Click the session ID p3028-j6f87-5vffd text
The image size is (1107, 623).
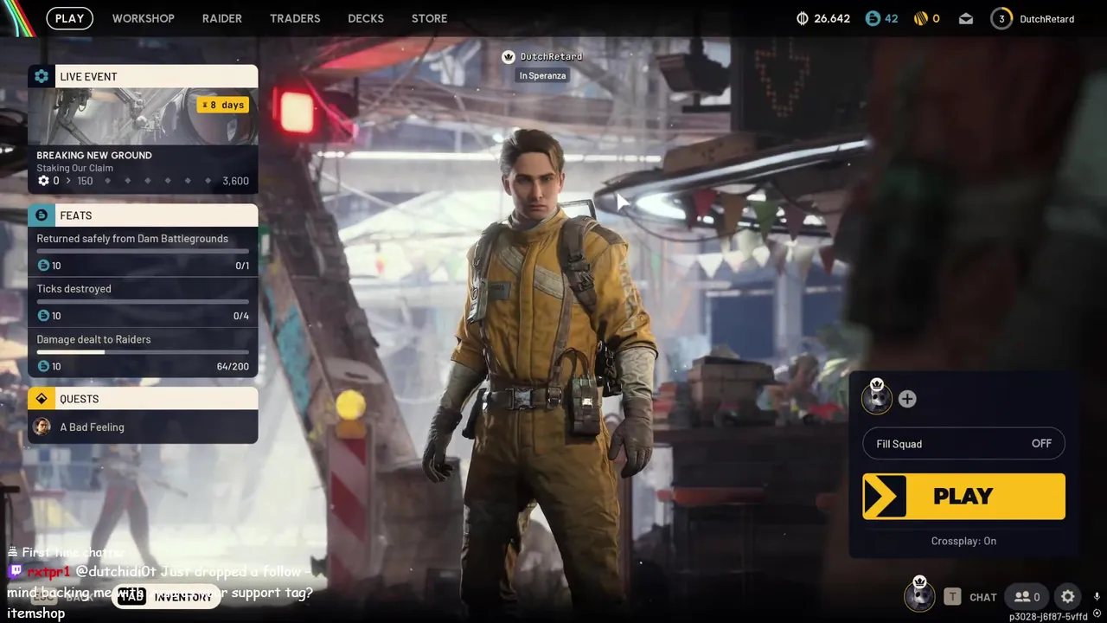coord(1048,617)
